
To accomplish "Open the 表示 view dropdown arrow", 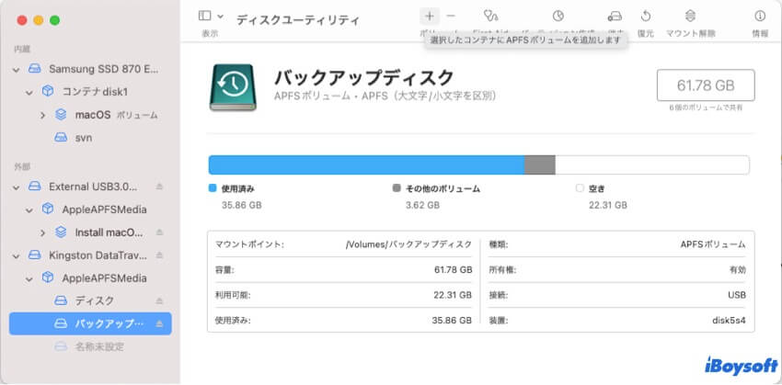I will tap(221, 17).
